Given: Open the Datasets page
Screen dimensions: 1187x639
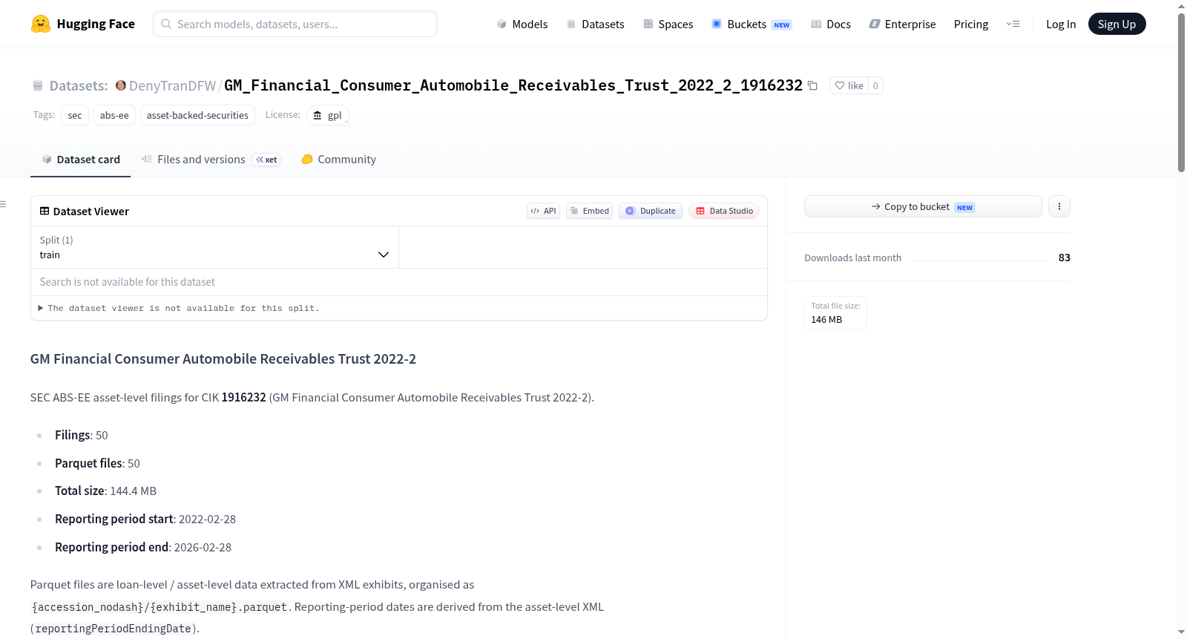Looking at the screenshot, I should (x=596, y=24).
